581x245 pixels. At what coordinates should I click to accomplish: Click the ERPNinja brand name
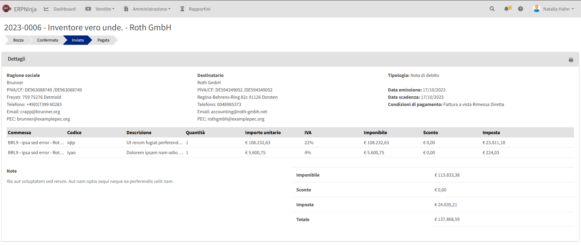25,9
